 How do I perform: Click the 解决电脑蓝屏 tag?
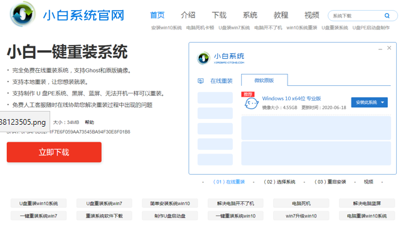tap(367, 203)
